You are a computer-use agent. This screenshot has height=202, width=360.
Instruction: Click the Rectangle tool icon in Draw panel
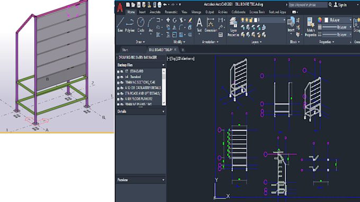pos(158,20)
